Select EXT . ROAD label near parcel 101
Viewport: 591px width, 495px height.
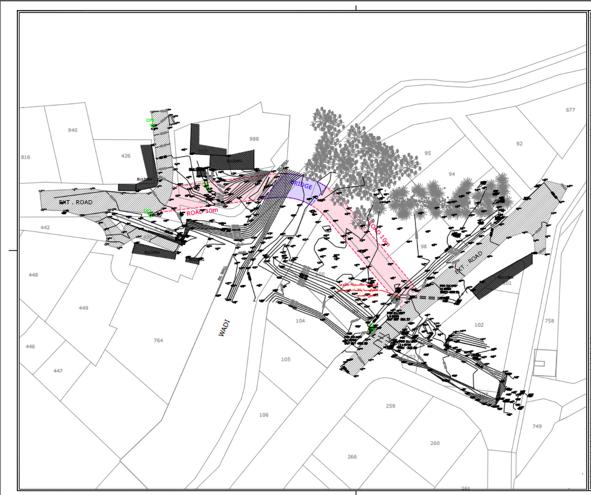pyautogui.click(x=469, y=263)
